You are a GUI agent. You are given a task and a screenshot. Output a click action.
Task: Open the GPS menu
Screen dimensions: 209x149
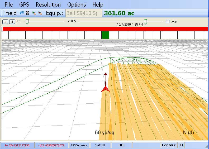[x=24, y=4]
